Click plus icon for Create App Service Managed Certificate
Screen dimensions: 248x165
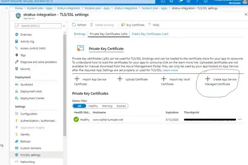click(x=208, y=79)
